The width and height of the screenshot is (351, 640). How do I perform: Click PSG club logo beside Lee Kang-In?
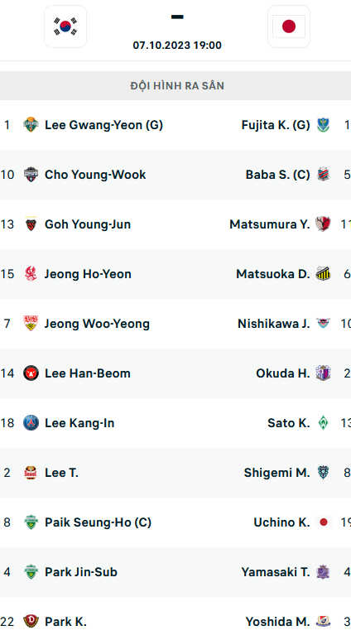coord(31,423)
